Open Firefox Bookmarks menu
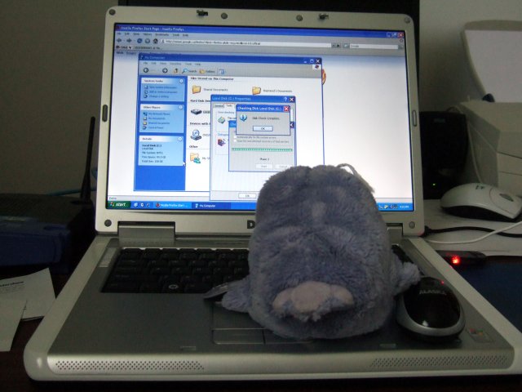 pos(162,34)
